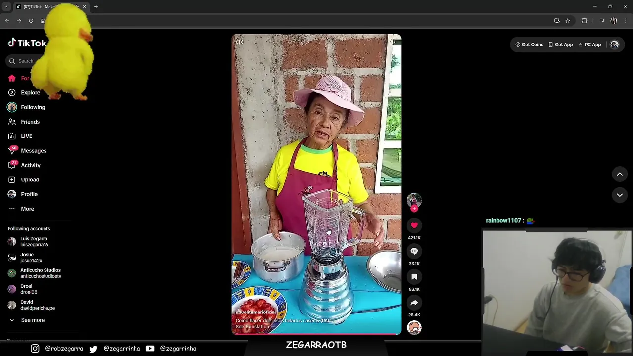Click the Following accounts heading

click(x=29, y=229)
